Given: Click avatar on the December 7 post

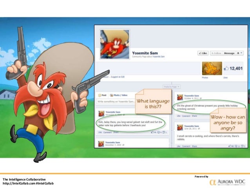Looking at the screenshot, I should [x=101, y=144].
